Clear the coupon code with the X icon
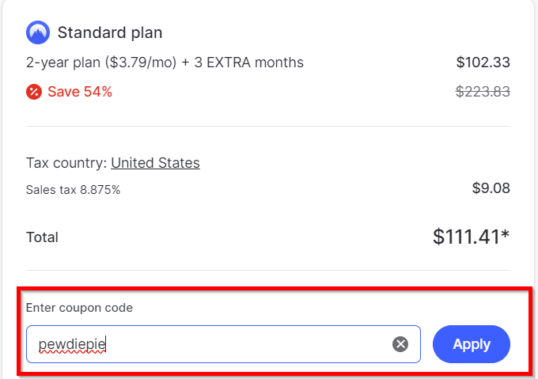 coord(400,344)
